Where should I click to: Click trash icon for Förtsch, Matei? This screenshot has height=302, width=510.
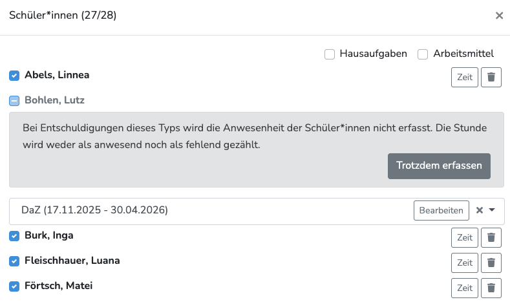(491, 288)
